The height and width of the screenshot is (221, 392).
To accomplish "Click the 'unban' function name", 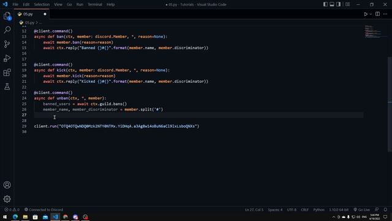I will point(62,98).
